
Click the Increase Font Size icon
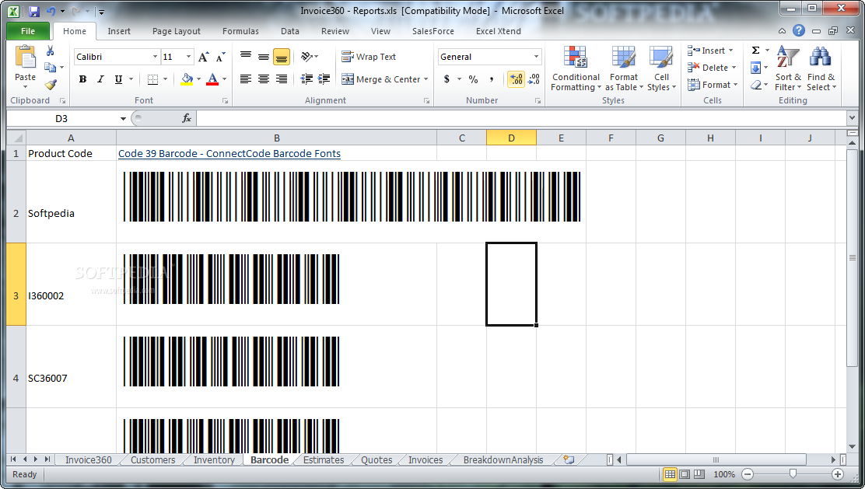[203, 57]
